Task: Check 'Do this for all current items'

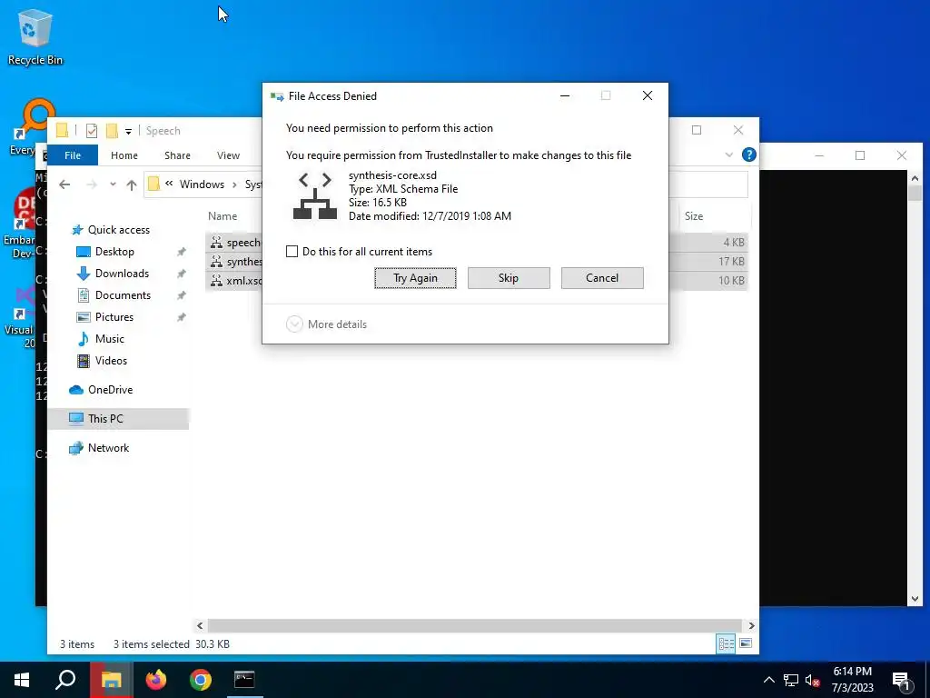Action: coord(292,252)
